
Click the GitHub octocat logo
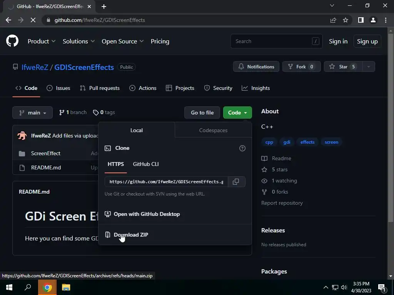12,41
